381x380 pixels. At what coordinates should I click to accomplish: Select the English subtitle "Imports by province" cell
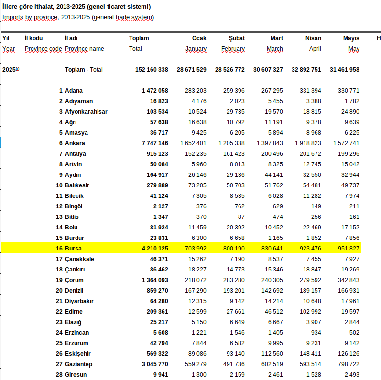pos(78,17)
